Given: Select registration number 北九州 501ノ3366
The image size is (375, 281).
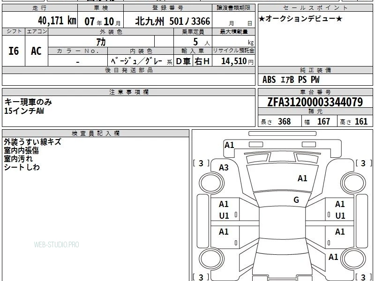Looking at the screenshot, I should pos(172,21).
